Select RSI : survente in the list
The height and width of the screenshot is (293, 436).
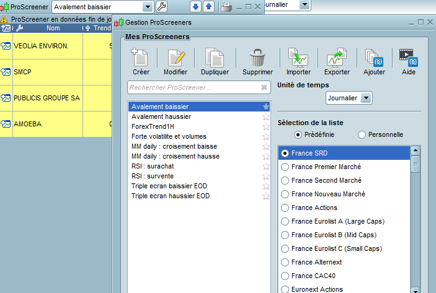[x=199, y=176]
